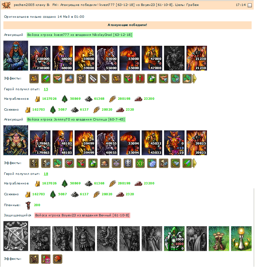255x271 pixels.
Task: Click the red heart effect icon
Action: tap(69, 163)
